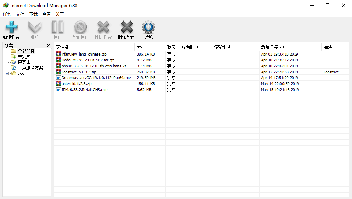
Task: Select file DedeCMS-V5.7-GBK-SP2.tar.gz
Action: (88, 60)
